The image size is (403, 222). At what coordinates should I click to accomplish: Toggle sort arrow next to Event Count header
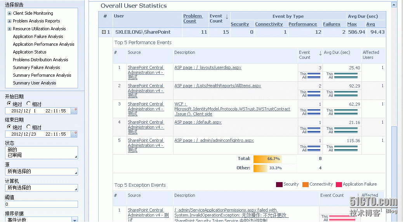coord(227,17)
